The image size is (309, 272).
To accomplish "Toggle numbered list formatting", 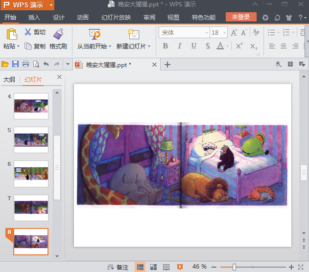I will (x=286, y=32).
